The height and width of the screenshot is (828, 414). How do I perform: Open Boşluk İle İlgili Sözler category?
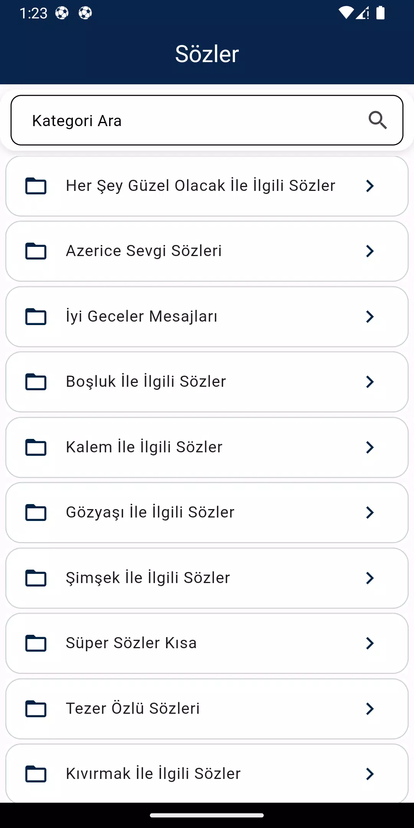[x=207, y=382]
